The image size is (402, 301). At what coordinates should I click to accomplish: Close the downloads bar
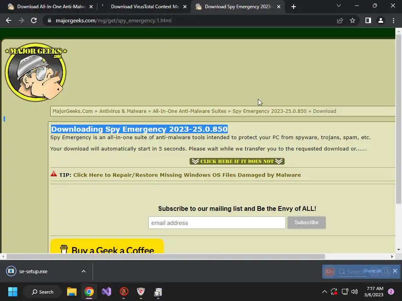pos(395,270)
